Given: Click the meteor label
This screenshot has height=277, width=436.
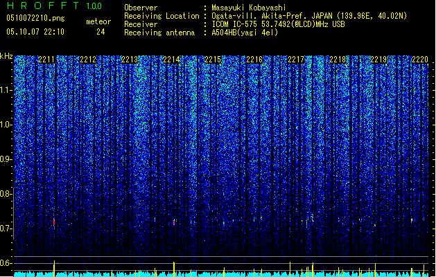Looking at the screenshot, I should coord(98,21).
